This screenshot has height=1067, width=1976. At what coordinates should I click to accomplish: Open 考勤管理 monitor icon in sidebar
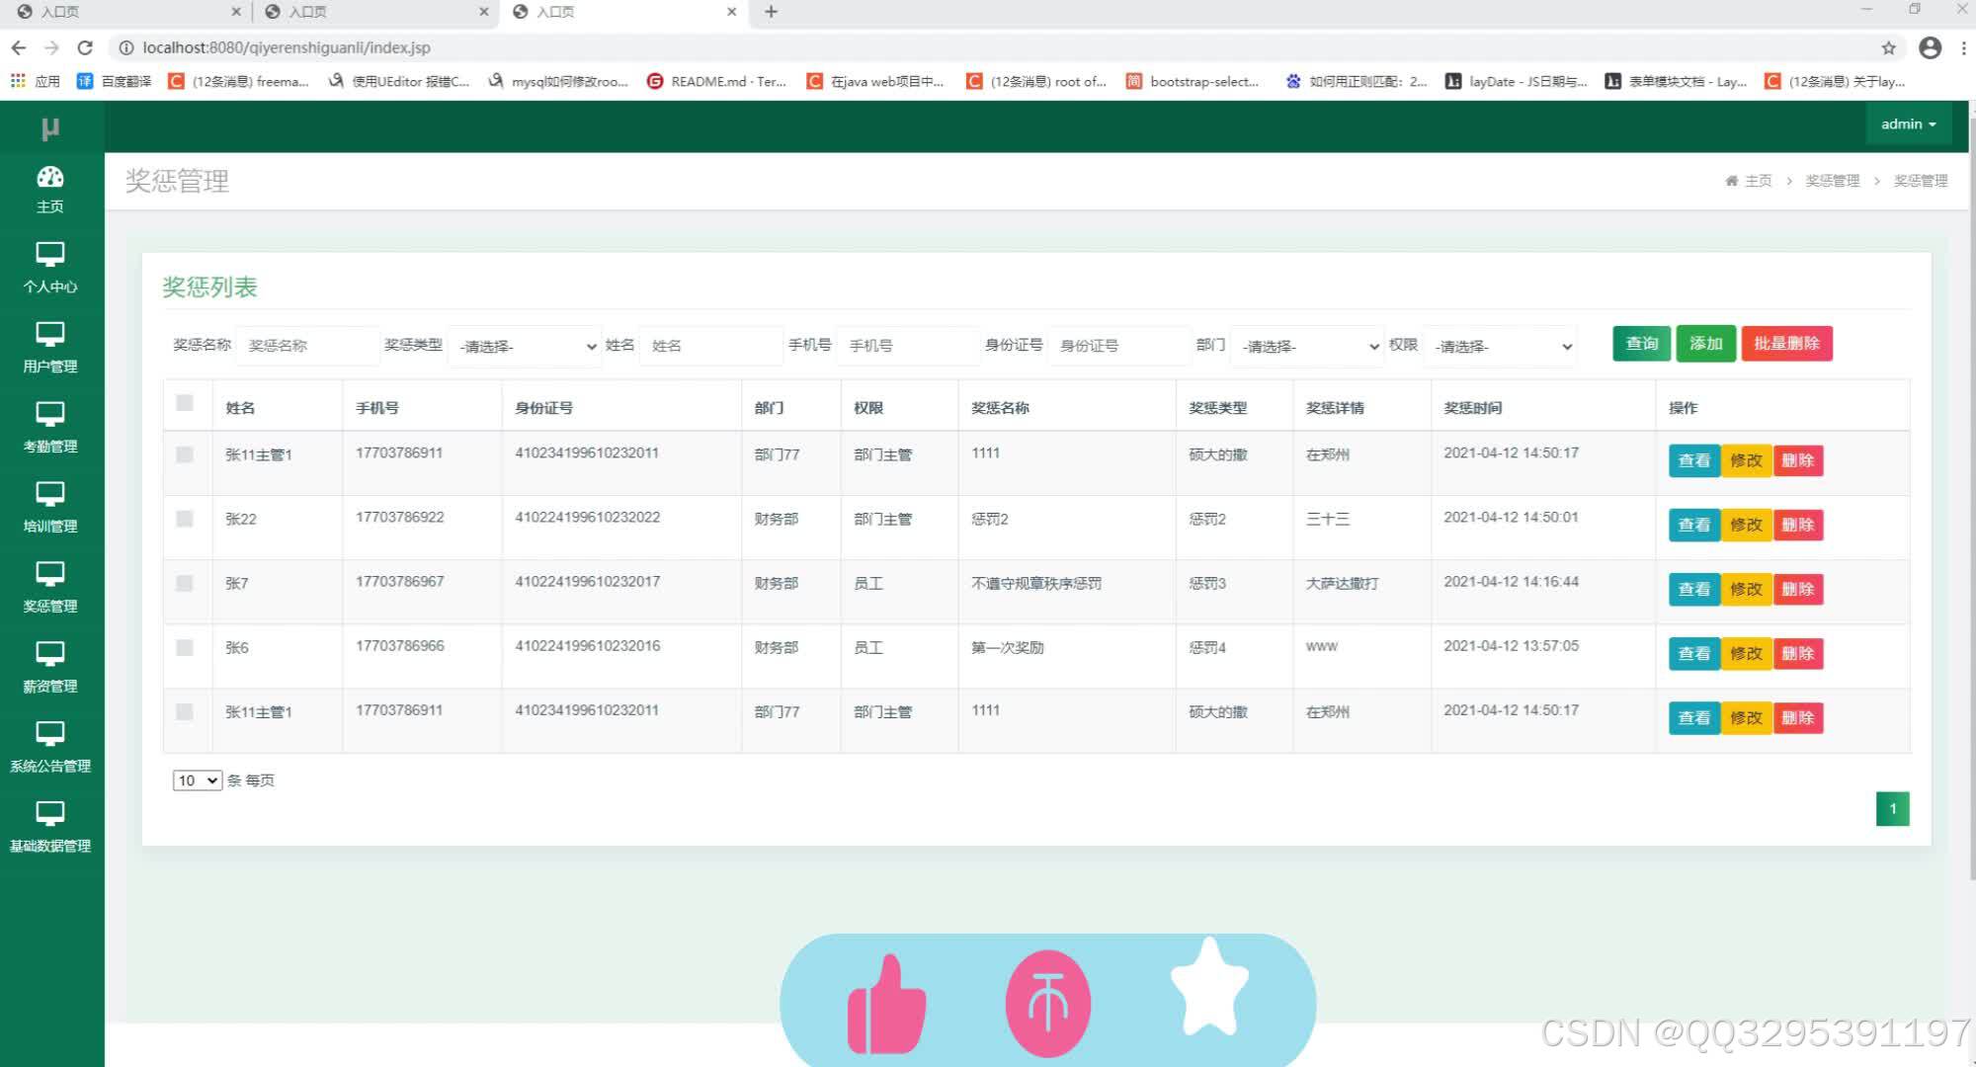click(x=50, y=415)
